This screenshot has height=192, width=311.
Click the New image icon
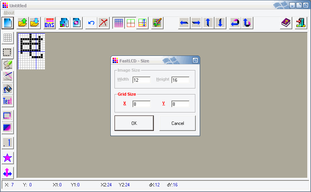[x=8, y=23]
